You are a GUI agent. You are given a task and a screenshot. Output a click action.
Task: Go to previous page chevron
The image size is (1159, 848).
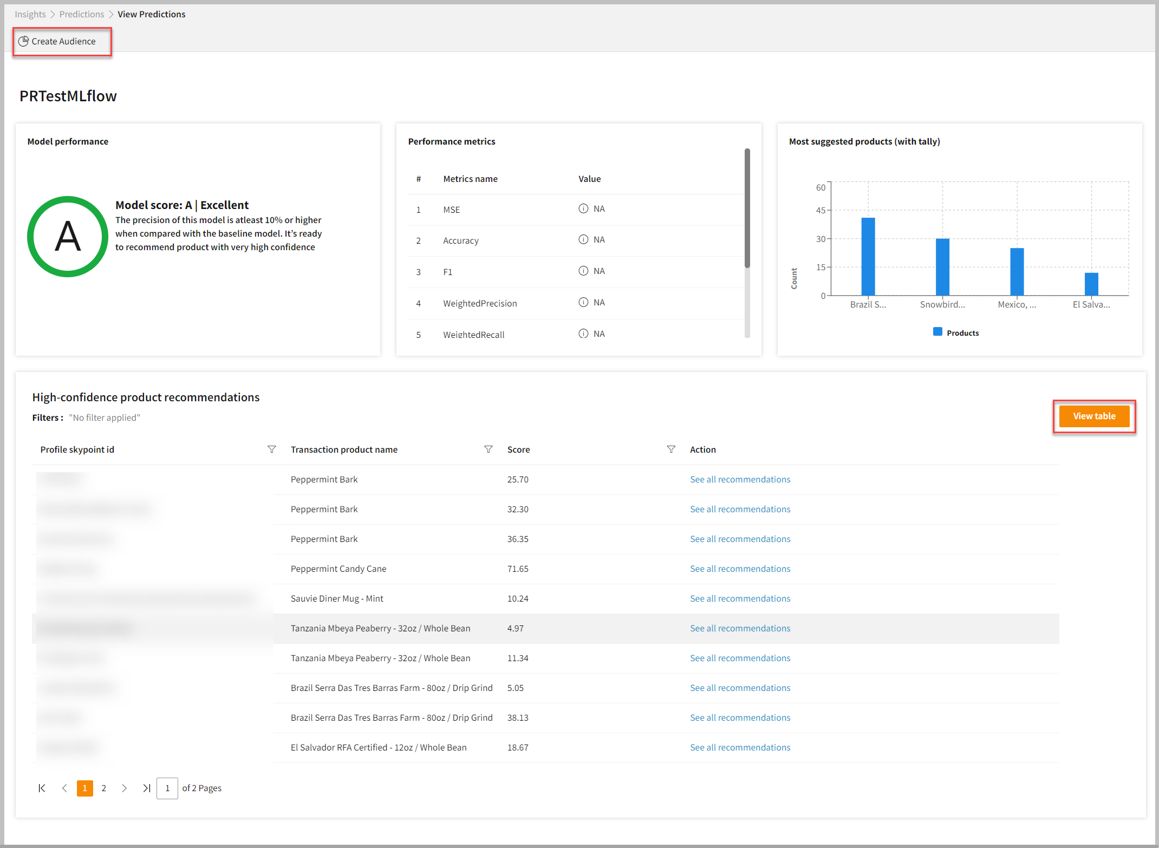64,788
